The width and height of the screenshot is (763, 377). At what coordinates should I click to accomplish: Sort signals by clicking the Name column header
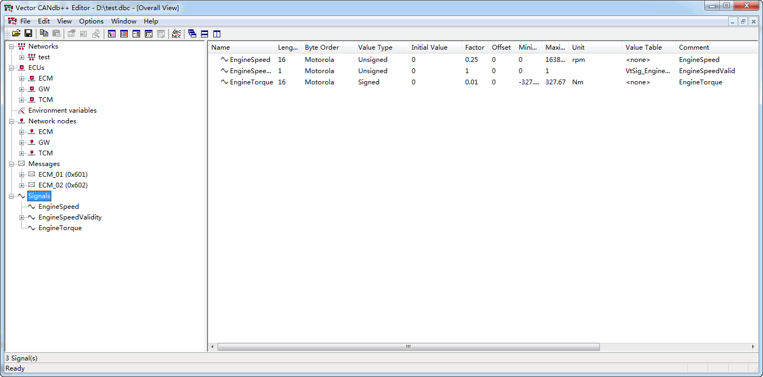219,47
